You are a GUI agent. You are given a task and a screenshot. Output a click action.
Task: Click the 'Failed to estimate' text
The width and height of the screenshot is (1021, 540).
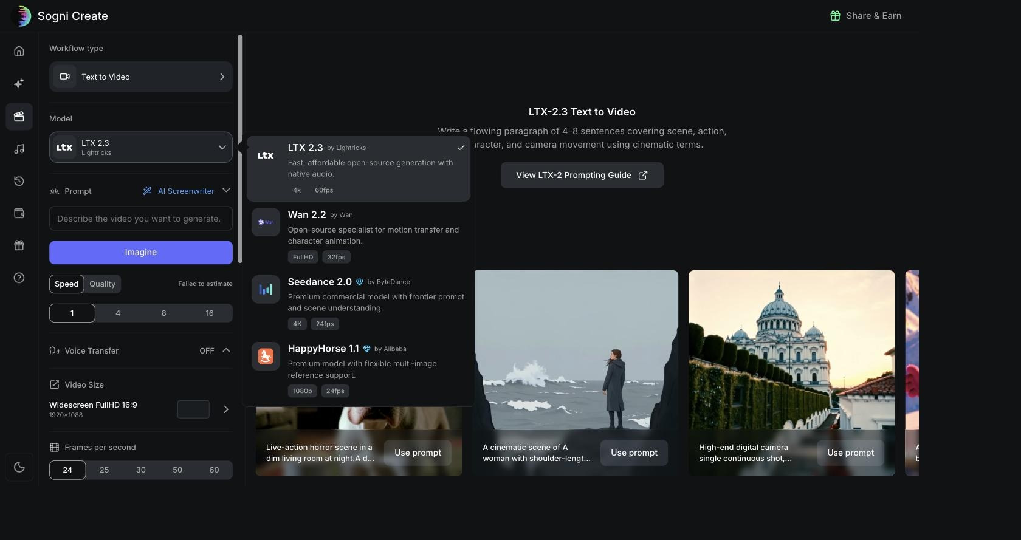(205, 284)
